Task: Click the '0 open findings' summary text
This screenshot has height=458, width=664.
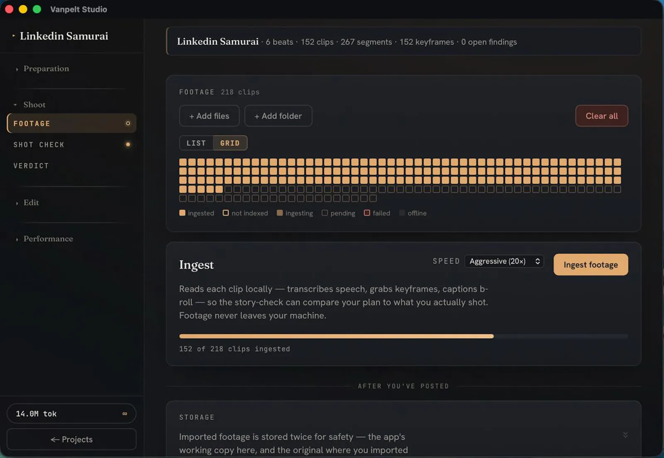Action: pos(489,42)
